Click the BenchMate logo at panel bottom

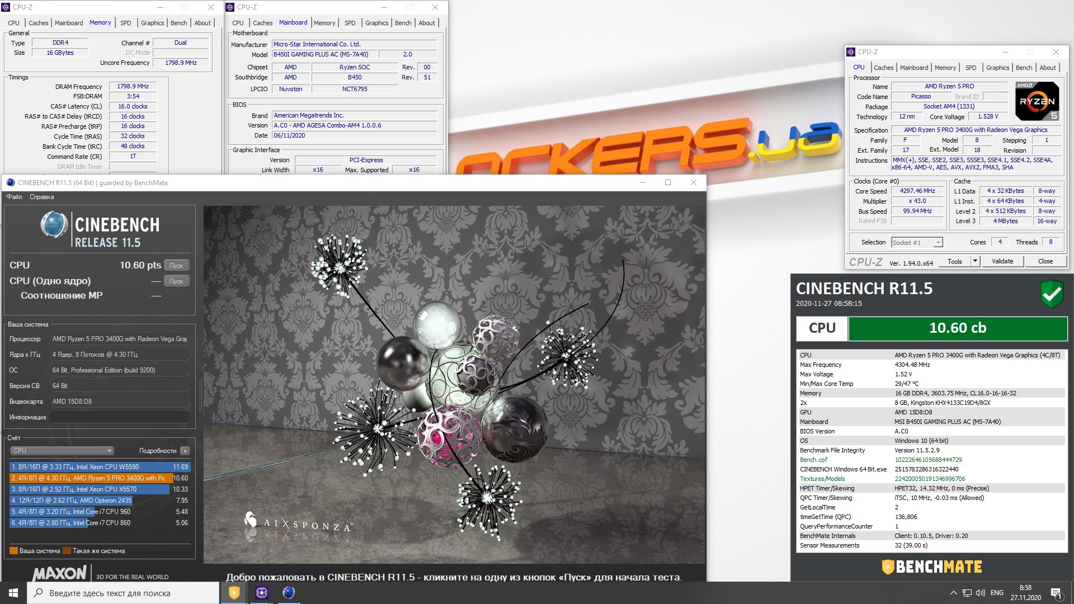click(x=931, y=567)
